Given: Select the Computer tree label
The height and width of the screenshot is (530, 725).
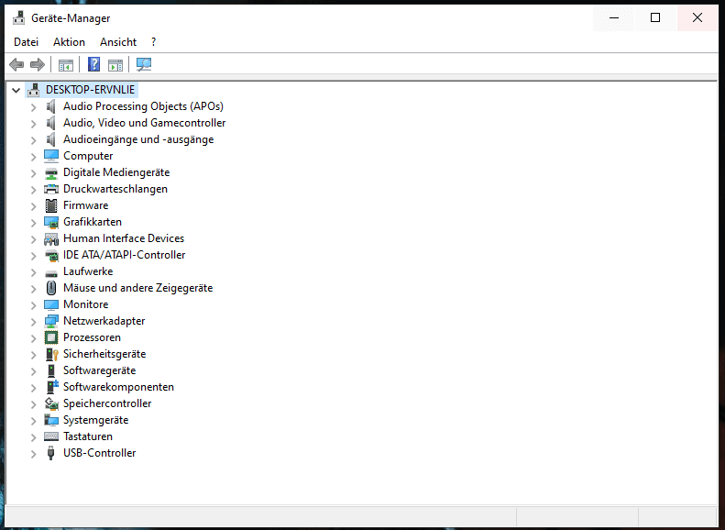Looking at the screenshot, I should pyautogui.click(x=88, y=156).
